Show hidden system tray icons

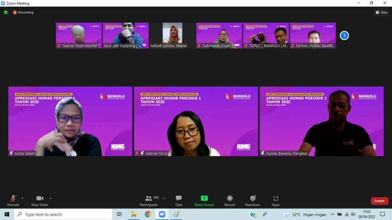(x=333, y=214)
